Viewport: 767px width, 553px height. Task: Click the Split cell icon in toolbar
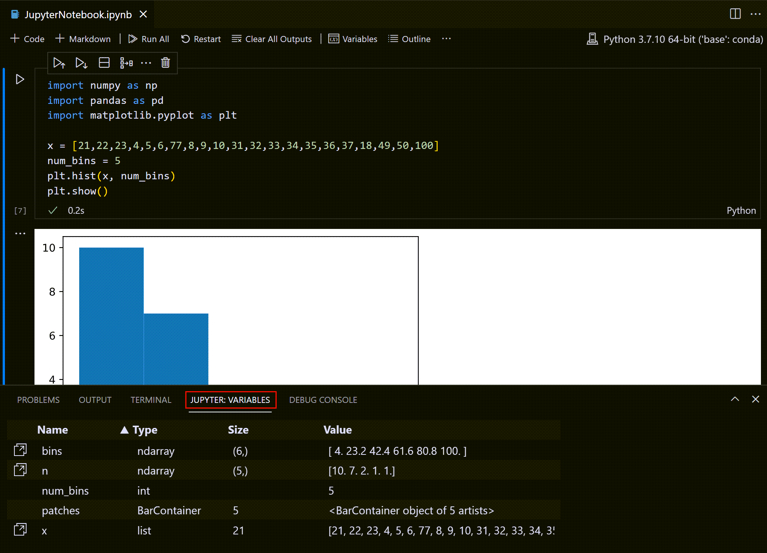[x=104, y=63]
